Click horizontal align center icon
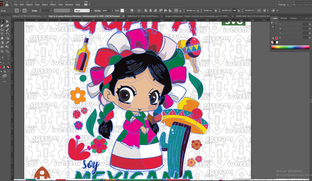Screen dimensions: 312x181 [150, 11]
